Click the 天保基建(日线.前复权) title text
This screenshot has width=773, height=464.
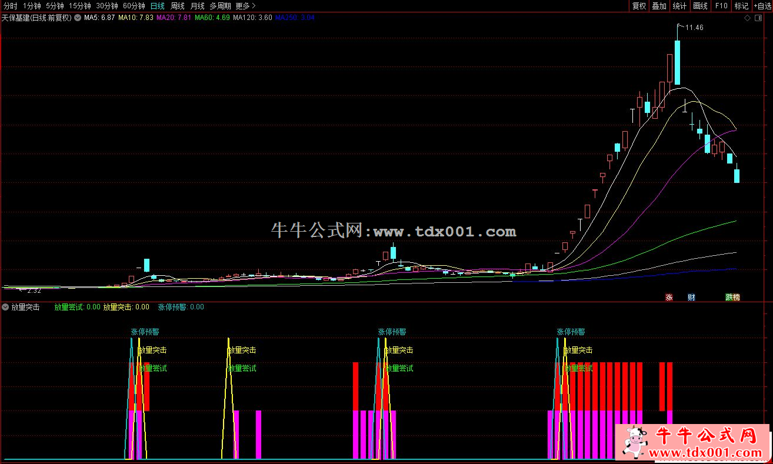[x=36, y=18]
